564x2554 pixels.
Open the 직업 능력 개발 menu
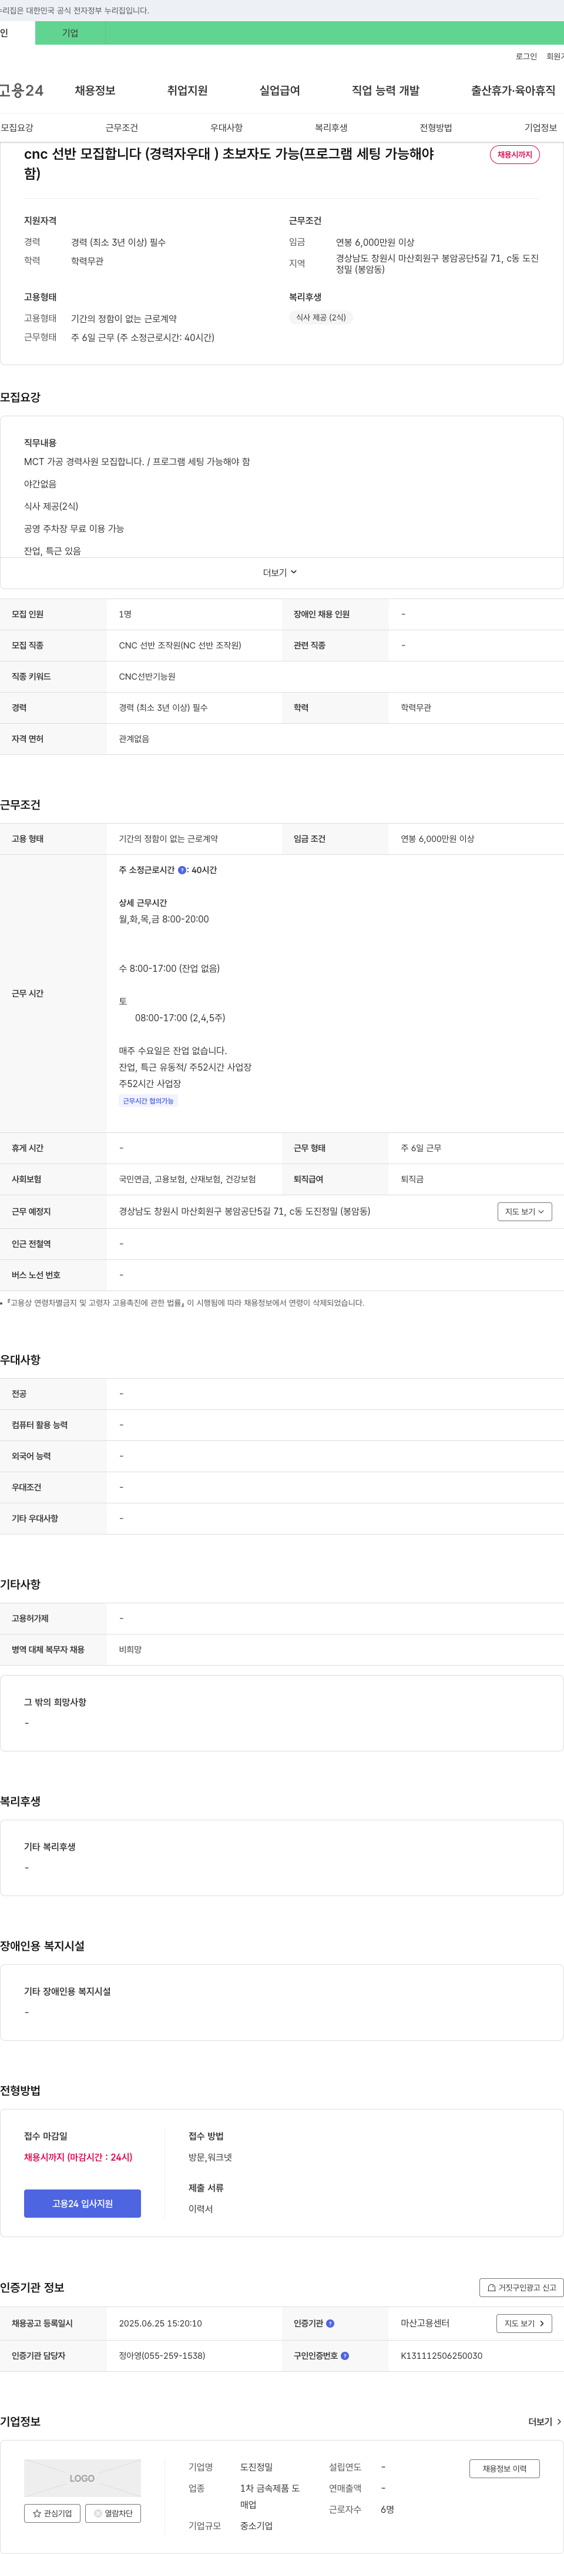click(385, 90)
